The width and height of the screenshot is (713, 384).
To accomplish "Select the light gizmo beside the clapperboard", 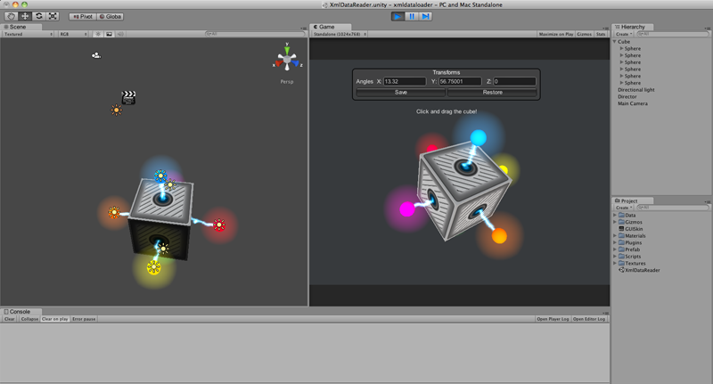I will click(x=117, y=110).
